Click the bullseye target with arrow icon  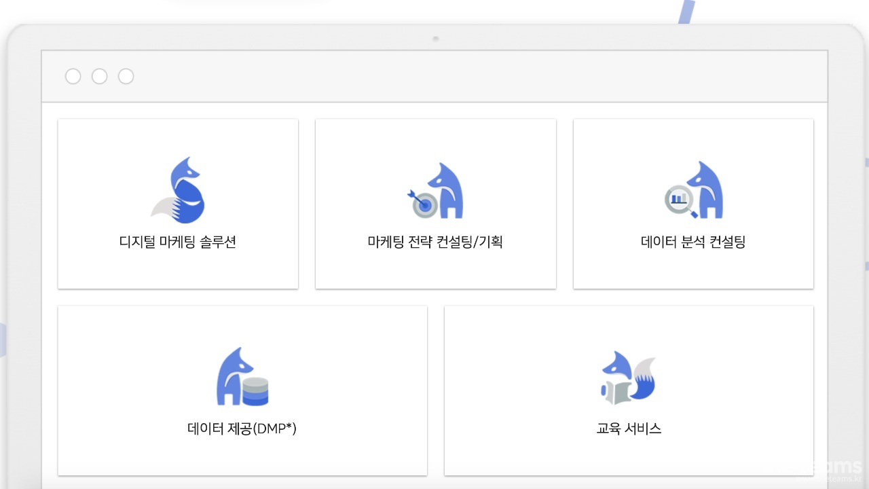coord(424,204)
